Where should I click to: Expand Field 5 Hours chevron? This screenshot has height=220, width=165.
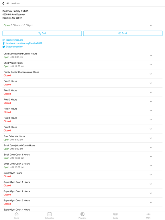151,120
